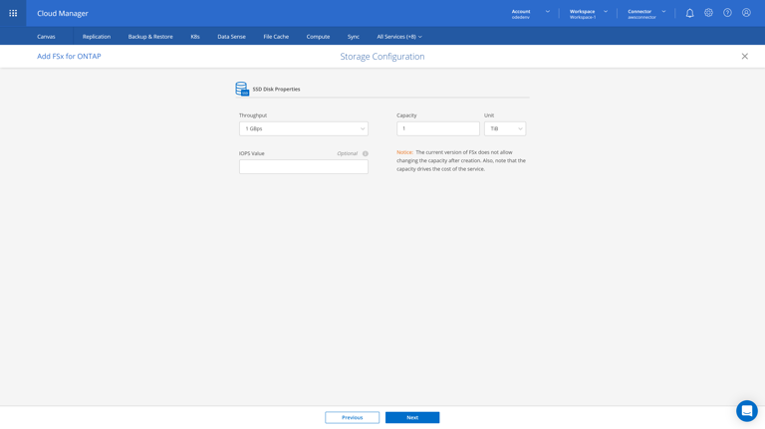Switch to the Replication tab
Image resolution: width=765 pixels, height=429 pixels.
(97, 37)
